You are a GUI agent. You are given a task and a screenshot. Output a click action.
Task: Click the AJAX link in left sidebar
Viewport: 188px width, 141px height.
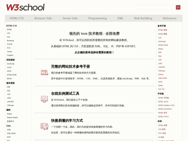[9, 67]
